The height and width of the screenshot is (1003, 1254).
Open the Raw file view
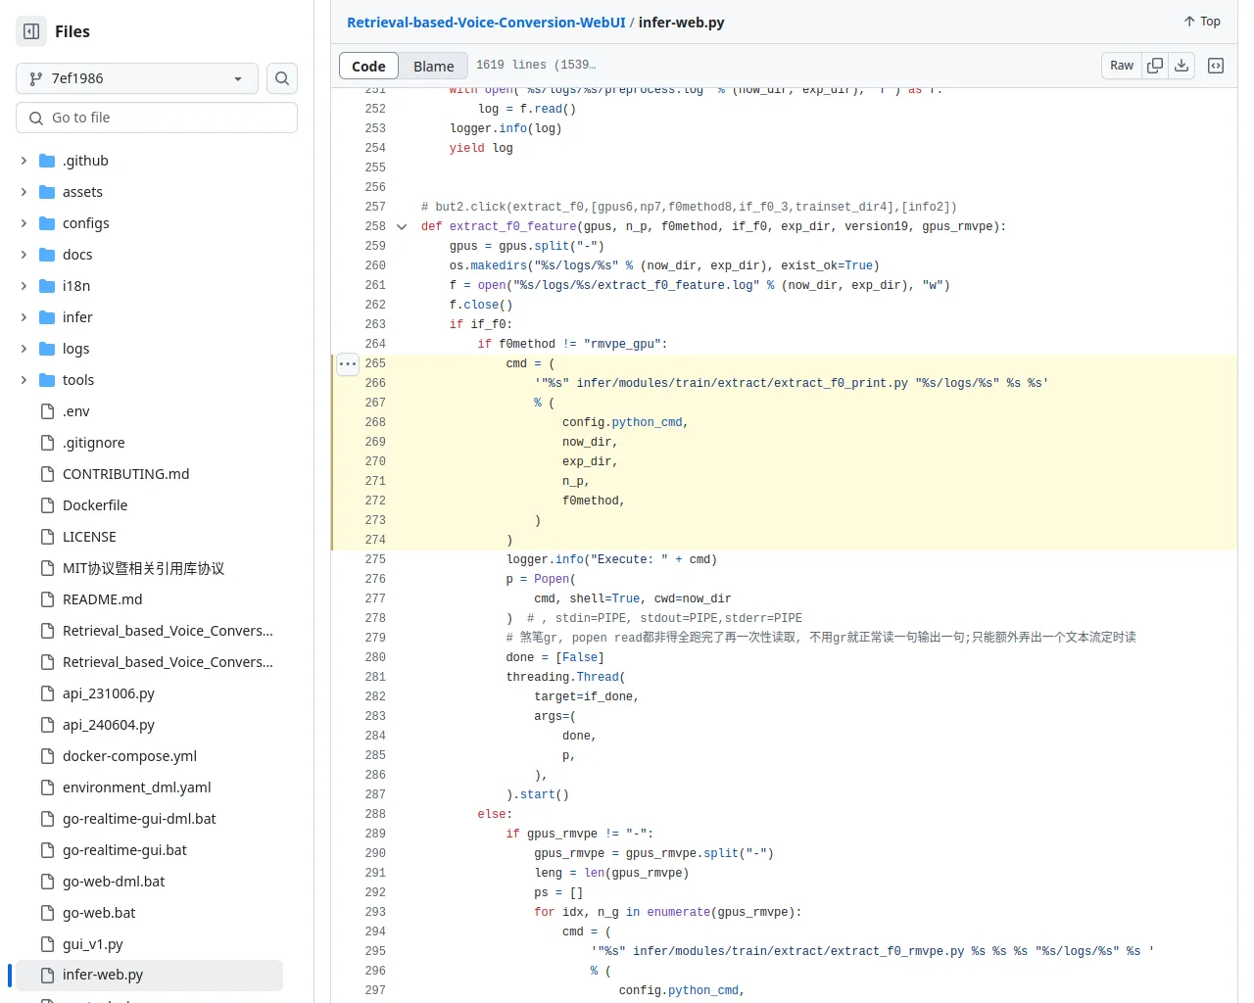click(x=1122, y=66)
